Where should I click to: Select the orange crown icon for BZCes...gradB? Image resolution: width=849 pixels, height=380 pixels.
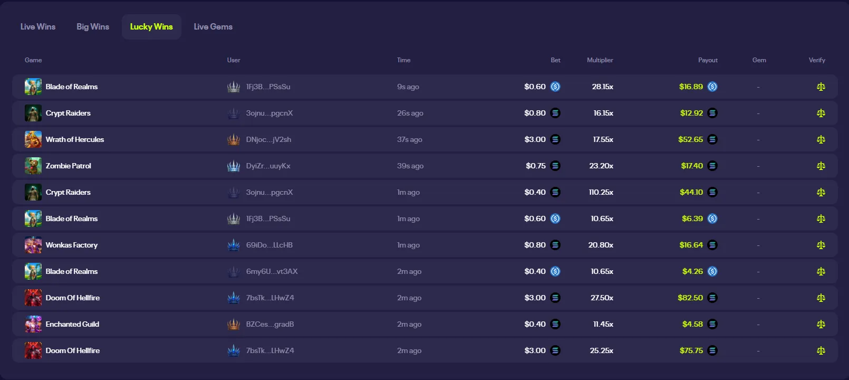[x=234, y=324]
